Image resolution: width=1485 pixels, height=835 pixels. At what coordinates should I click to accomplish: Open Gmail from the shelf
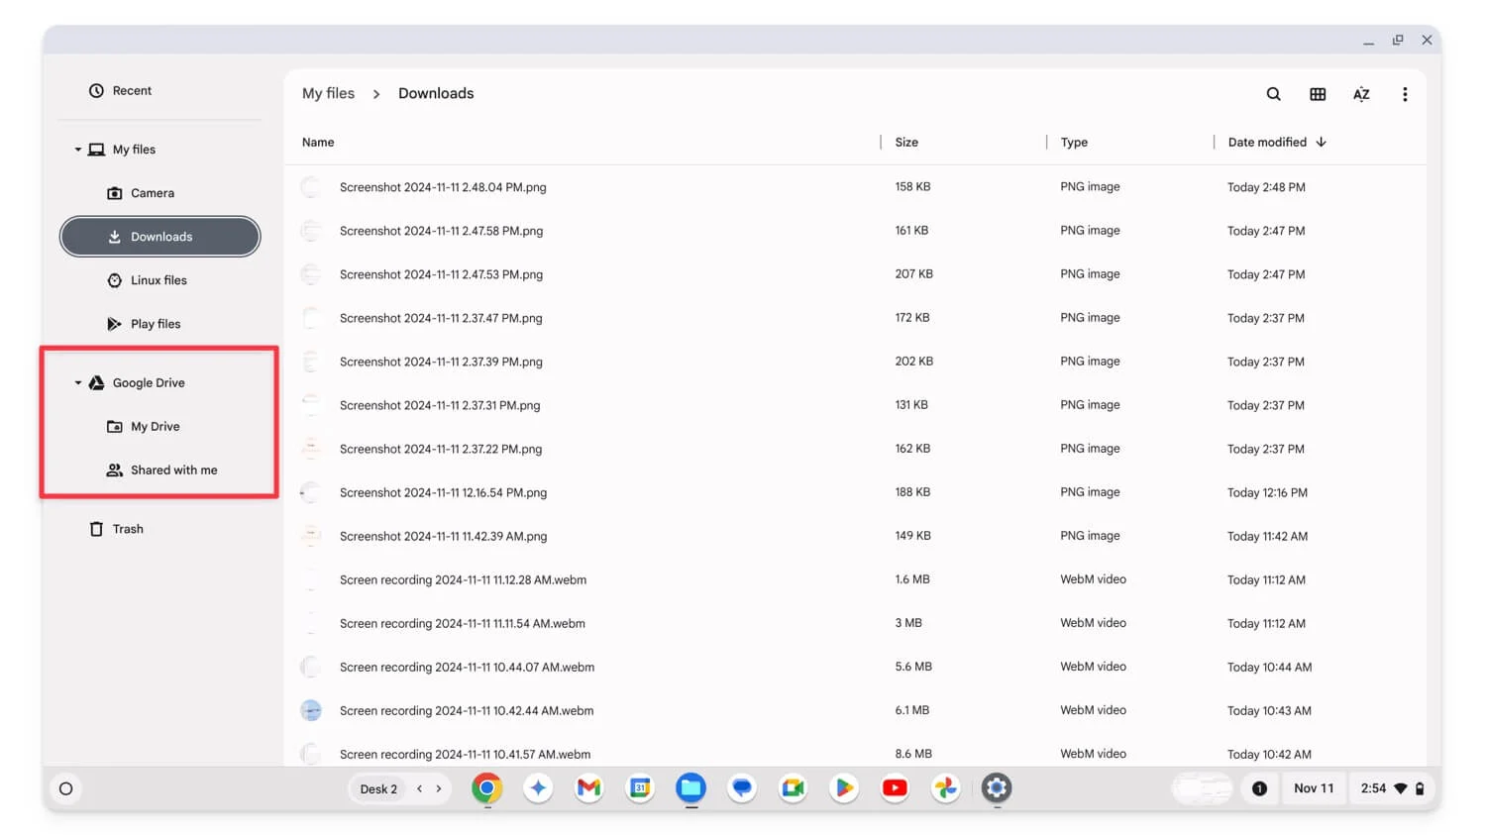[588, 788]
